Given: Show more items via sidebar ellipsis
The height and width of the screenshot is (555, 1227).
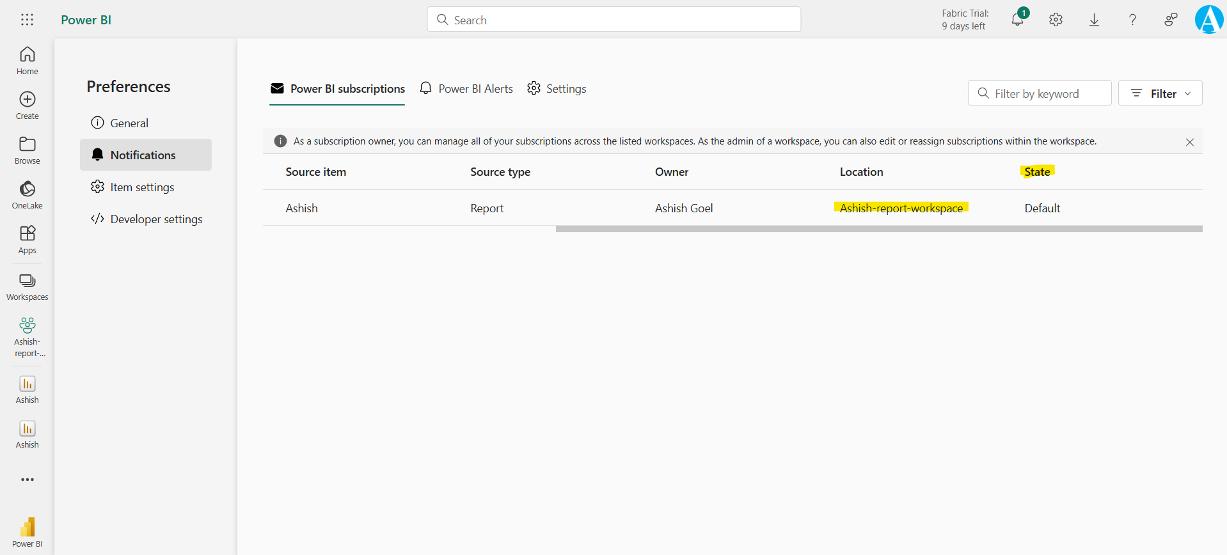Looking at the screenshot, I should [27, 480].
